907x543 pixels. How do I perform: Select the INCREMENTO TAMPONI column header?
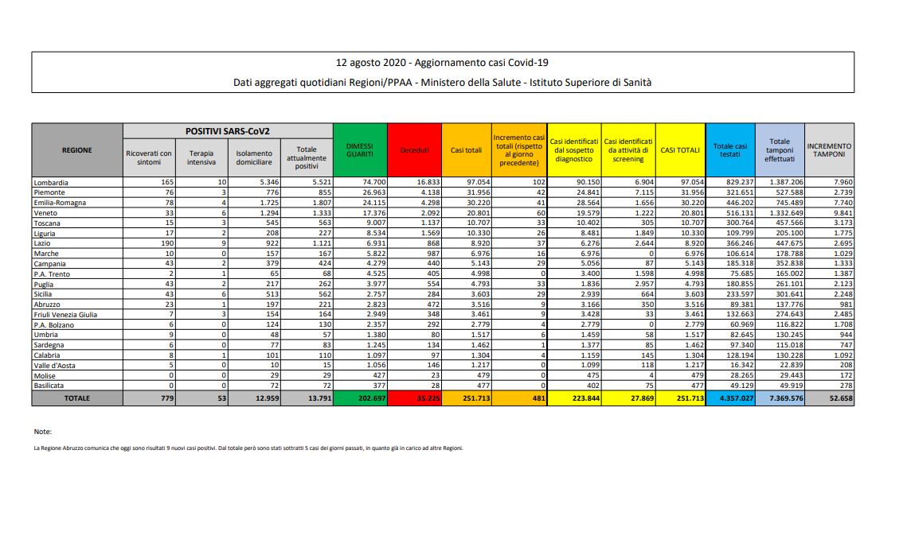click(829, 149)
